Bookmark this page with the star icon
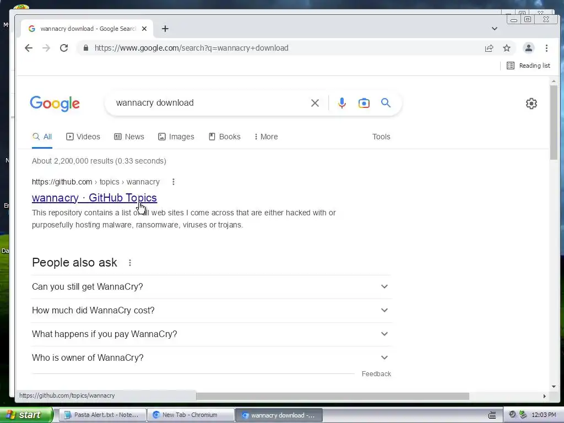 point(507,48)
